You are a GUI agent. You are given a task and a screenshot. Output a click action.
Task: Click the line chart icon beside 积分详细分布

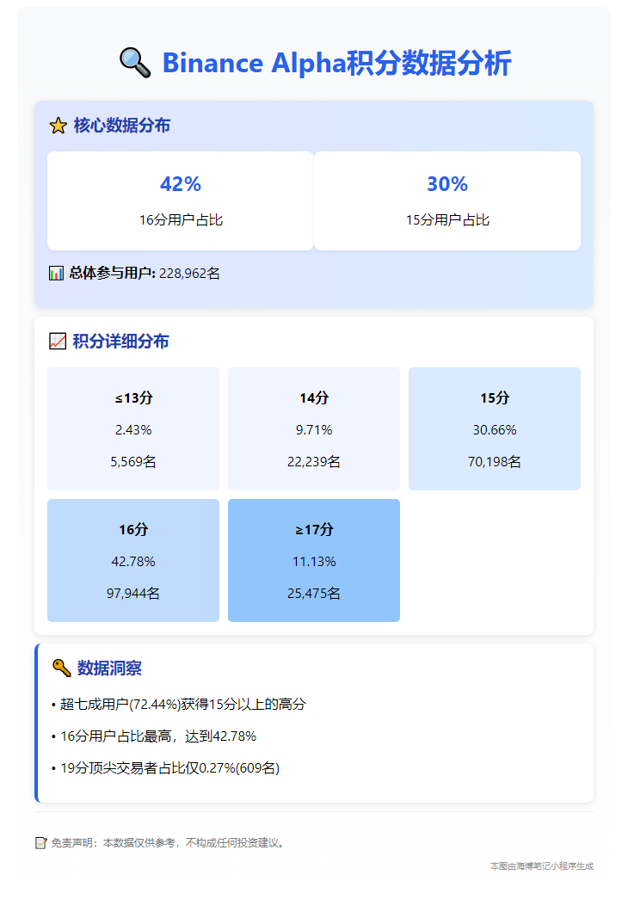click(58, 342)
